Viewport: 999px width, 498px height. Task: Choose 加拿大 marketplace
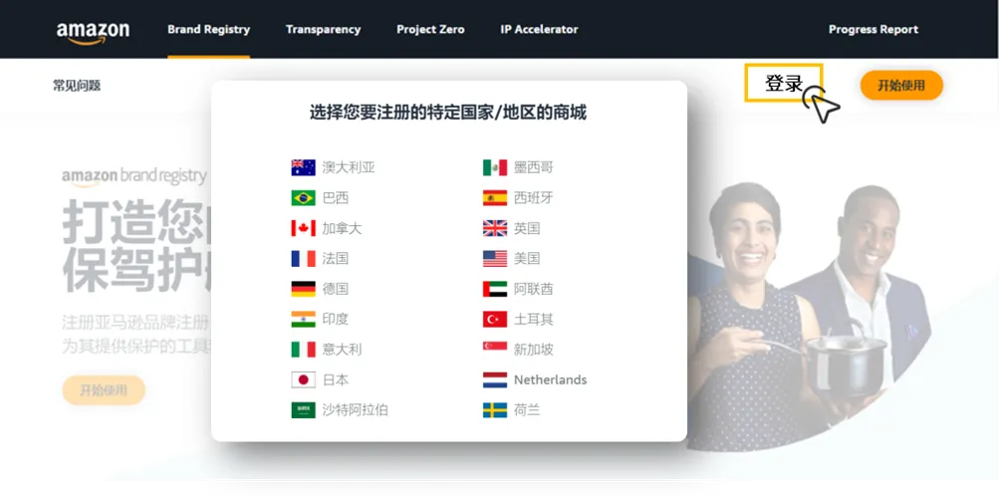pyautogui.click(x=343, y=228)
